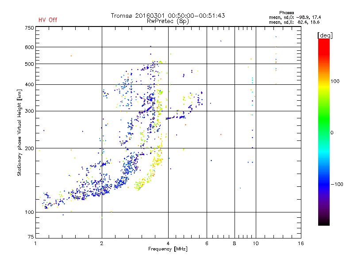Click the 16 tick on frequency axis

pyautogui.click(x=300, y=243)
